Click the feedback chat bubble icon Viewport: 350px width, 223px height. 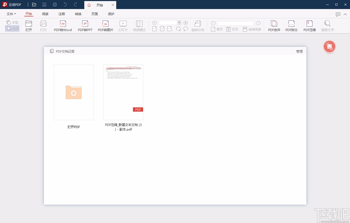click(x=338, y=14)
